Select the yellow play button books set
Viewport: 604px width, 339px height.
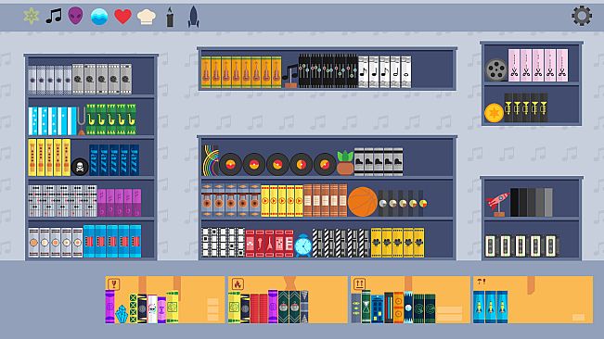(282, 201)
